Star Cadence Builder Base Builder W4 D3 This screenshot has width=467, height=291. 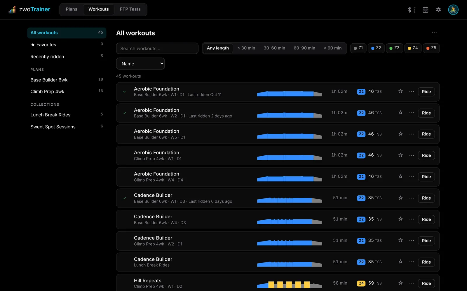[x=400, y=219]
